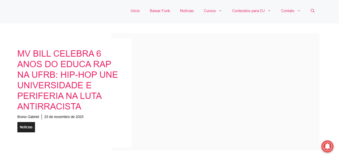Select the Conteúdos para DJ label
The image size is (339, 155).
tap(248, 11)
